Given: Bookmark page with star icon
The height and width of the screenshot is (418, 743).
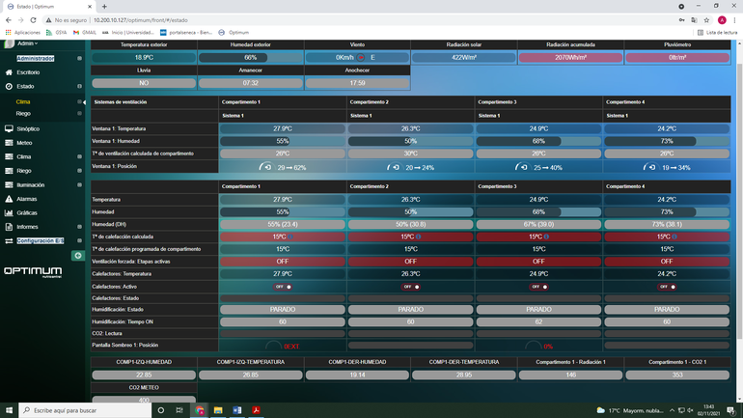Looking at the screenshot, I should (x=706, y=20).
